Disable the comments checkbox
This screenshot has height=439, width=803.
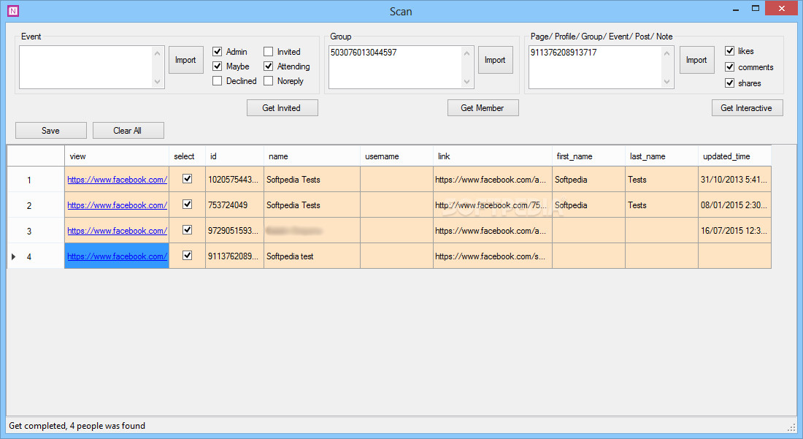[730, 66]
